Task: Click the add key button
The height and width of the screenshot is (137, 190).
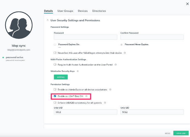Action: pyautogui.click(x=61, y=77)
